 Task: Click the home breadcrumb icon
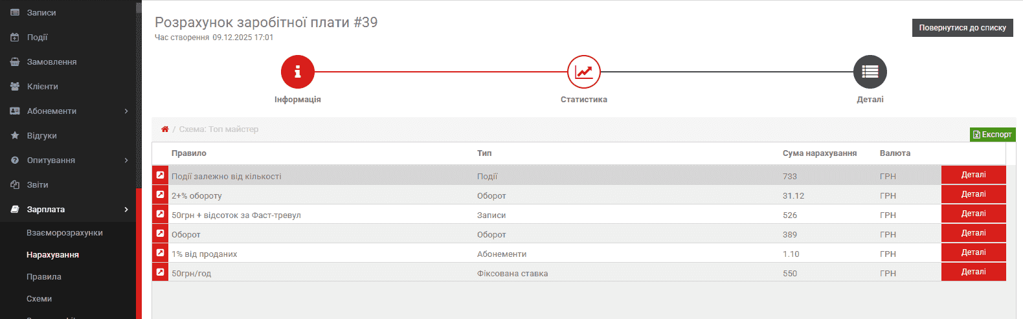(x=165, y=129)
